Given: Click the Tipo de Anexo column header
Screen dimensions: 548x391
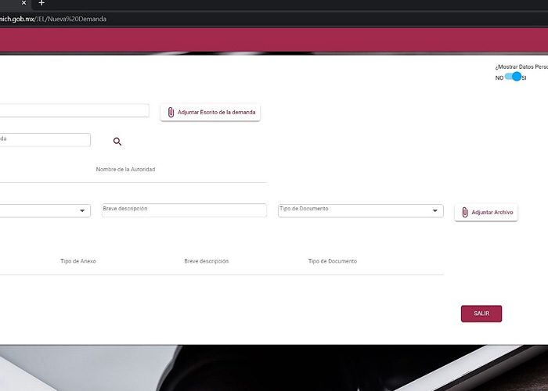Looking at the screenshot, I should [78, 261].
